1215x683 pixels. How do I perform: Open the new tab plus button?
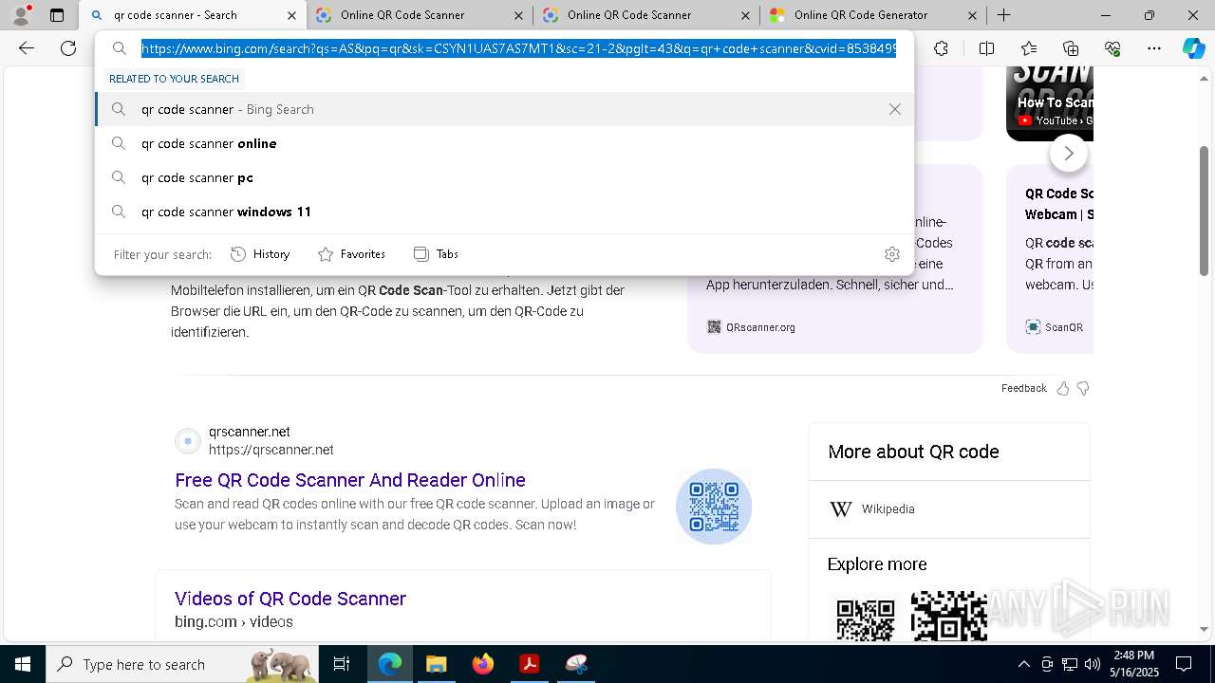1003,15
